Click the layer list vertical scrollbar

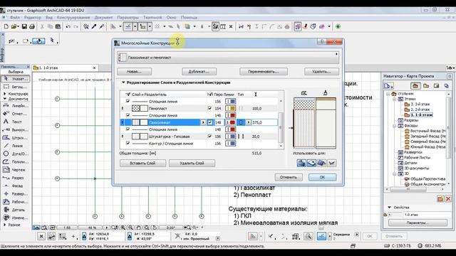tap(281, 122)
